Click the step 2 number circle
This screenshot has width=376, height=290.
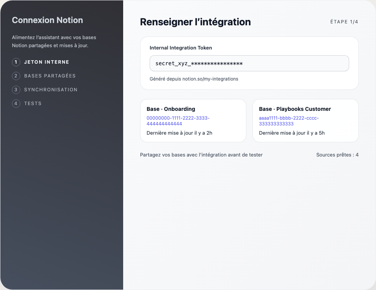click(x=16, y=76)
